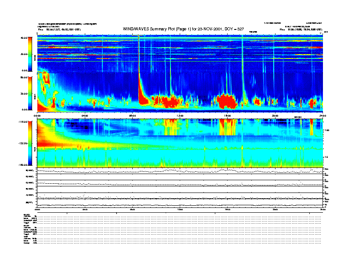Click the vertical RAD2 panel axis label
Viewport: 348px width, 269px height.
(35, 58)
